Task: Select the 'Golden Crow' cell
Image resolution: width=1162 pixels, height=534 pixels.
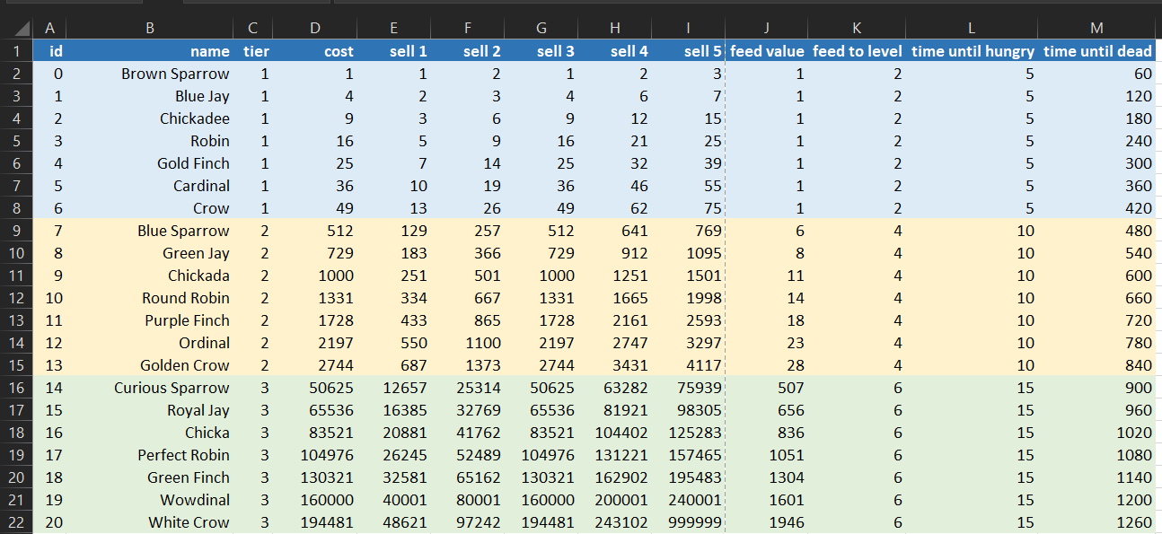Action: [x=150, y=365]
